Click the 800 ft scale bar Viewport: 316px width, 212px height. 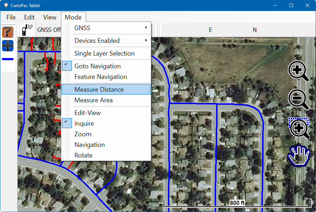click(x=237, y=203)
